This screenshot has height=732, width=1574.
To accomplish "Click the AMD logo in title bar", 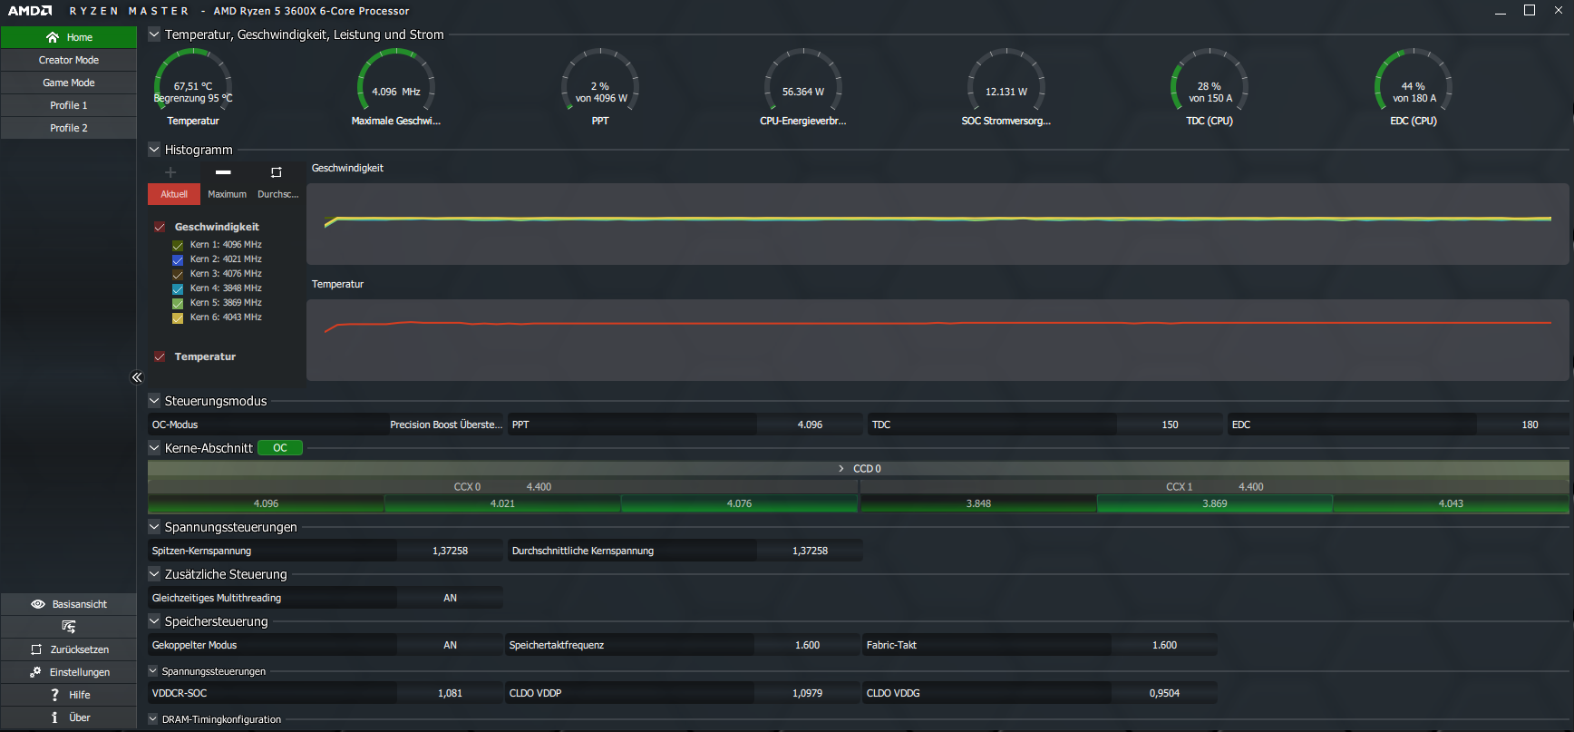I will pos(30,11).
